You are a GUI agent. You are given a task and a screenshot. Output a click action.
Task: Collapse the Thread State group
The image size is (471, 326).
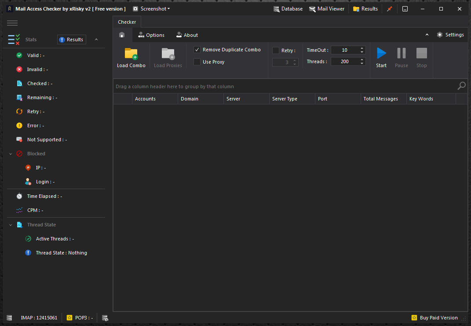click(10, 224)
